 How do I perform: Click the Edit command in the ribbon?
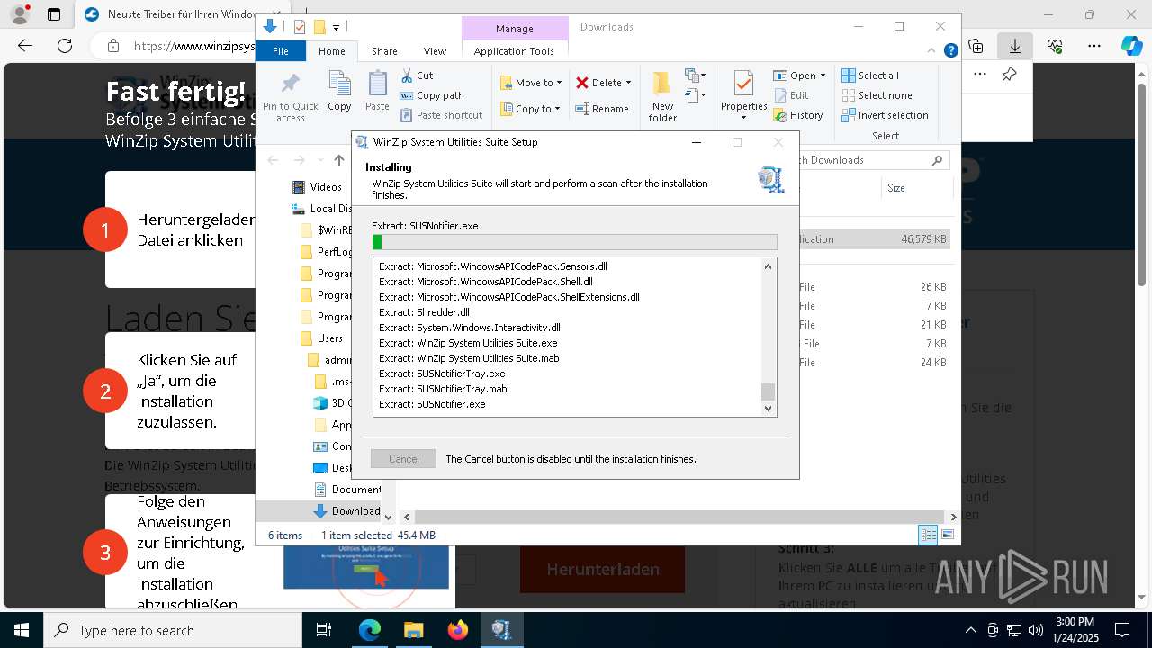(x=790, y=95)
